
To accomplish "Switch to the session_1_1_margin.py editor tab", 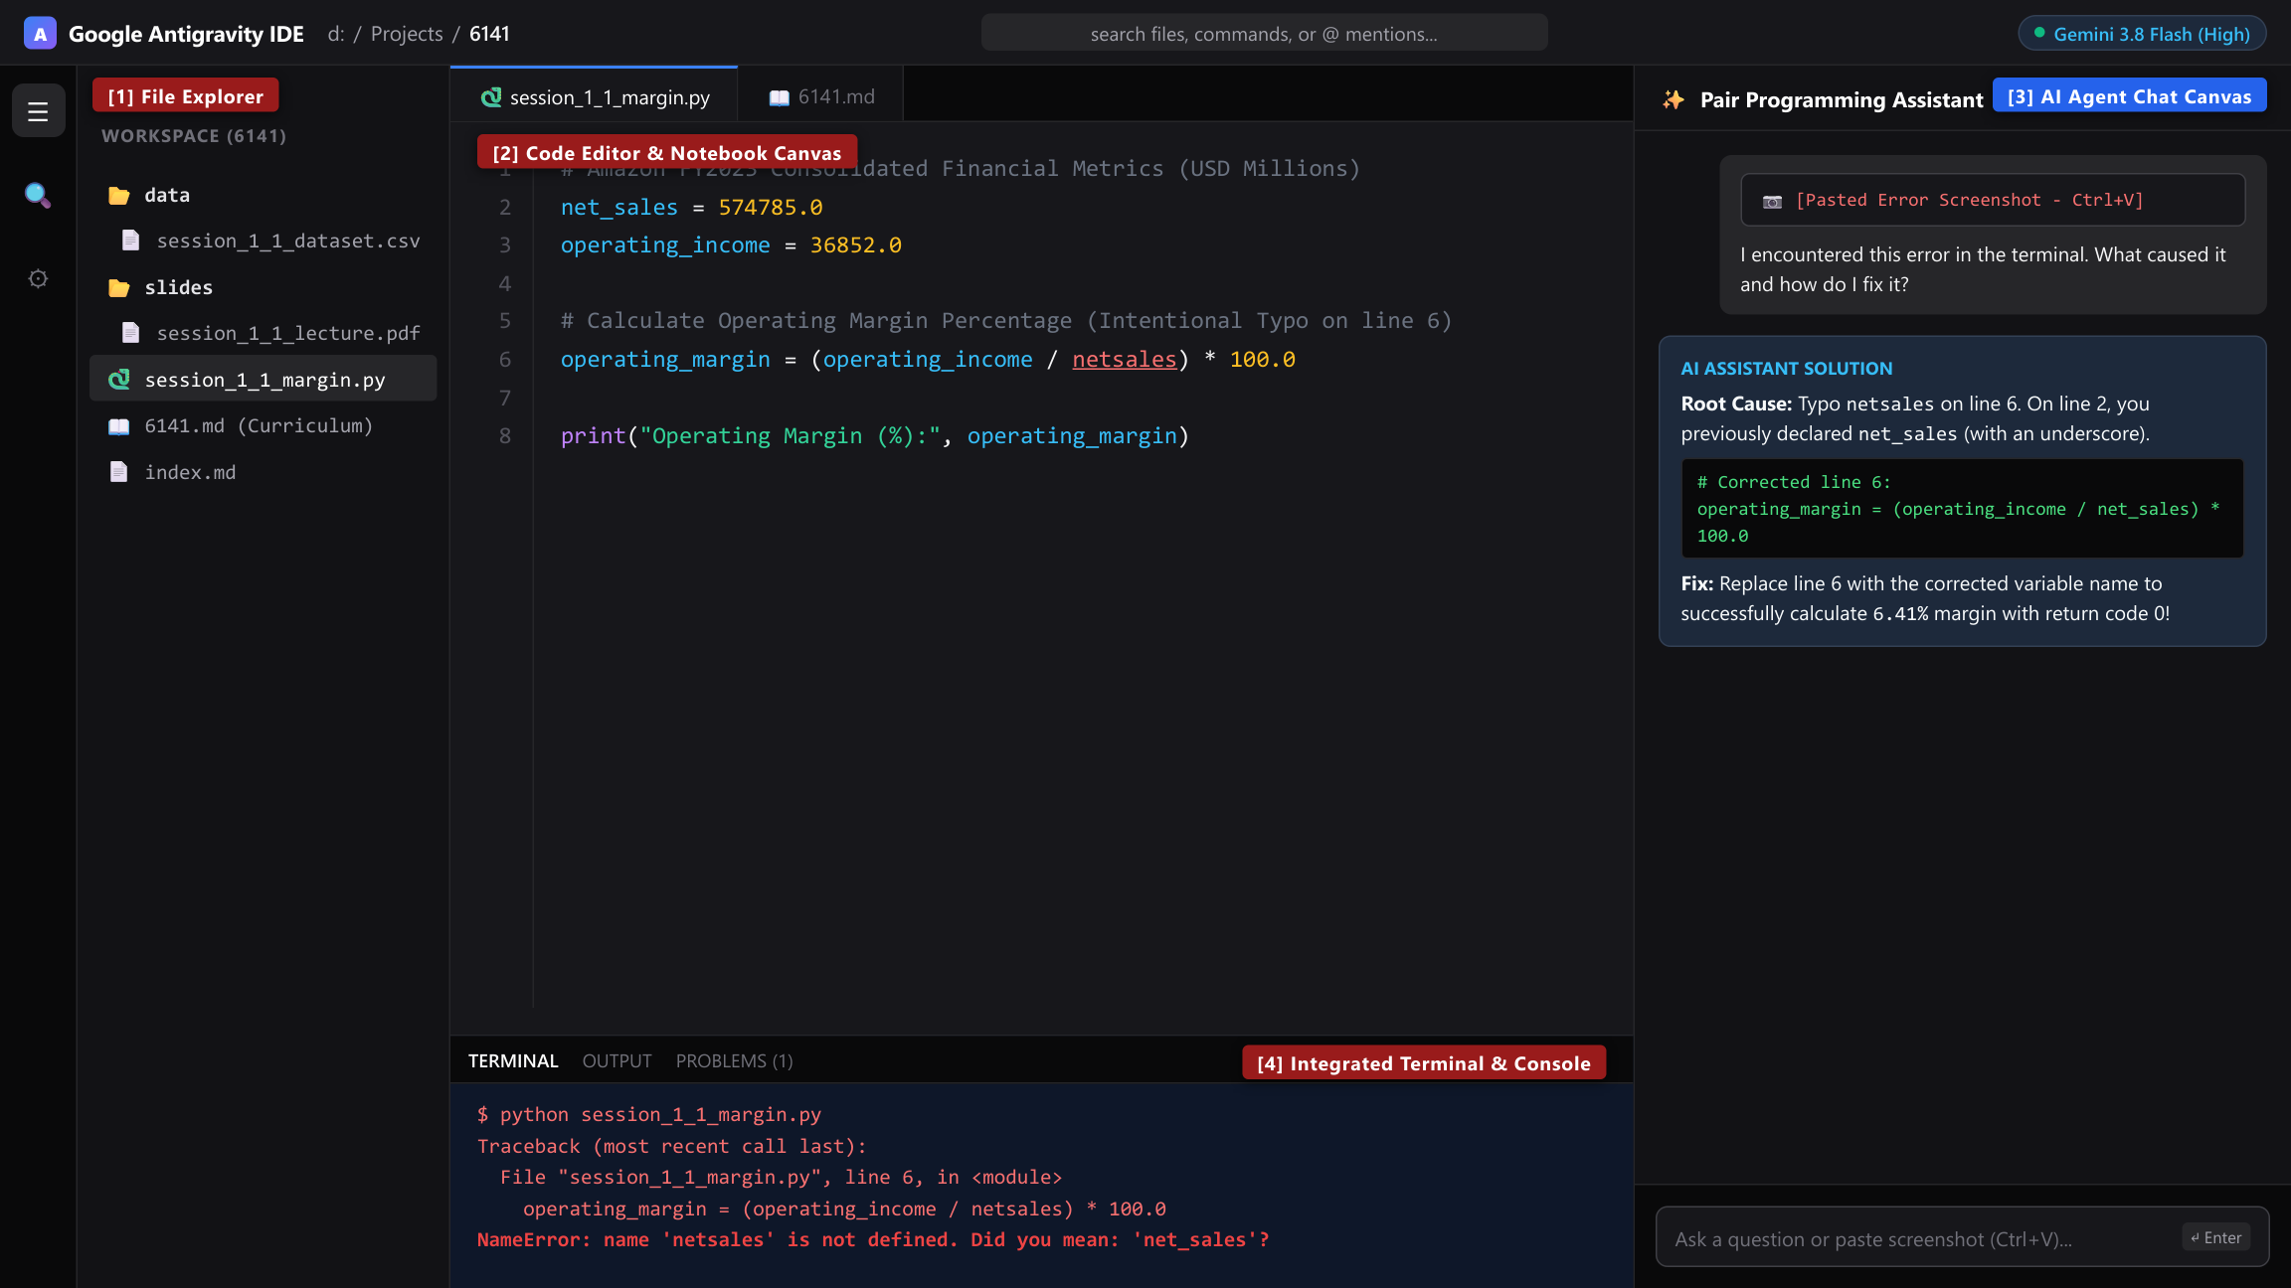I will [x=595, y=96].
